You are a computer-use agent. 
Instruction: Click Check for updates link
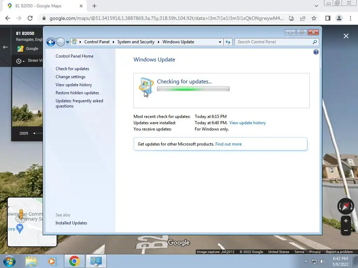[x=72, y=69]
